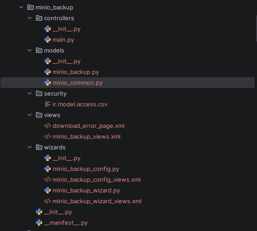Open minio_backup.py file

coord(76,72)
